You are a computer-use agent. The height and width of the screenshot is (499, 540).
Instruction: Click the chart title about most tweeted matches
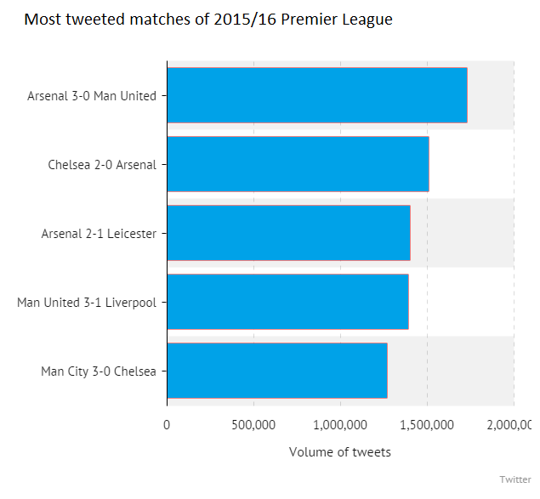click(x=208, y=20)
